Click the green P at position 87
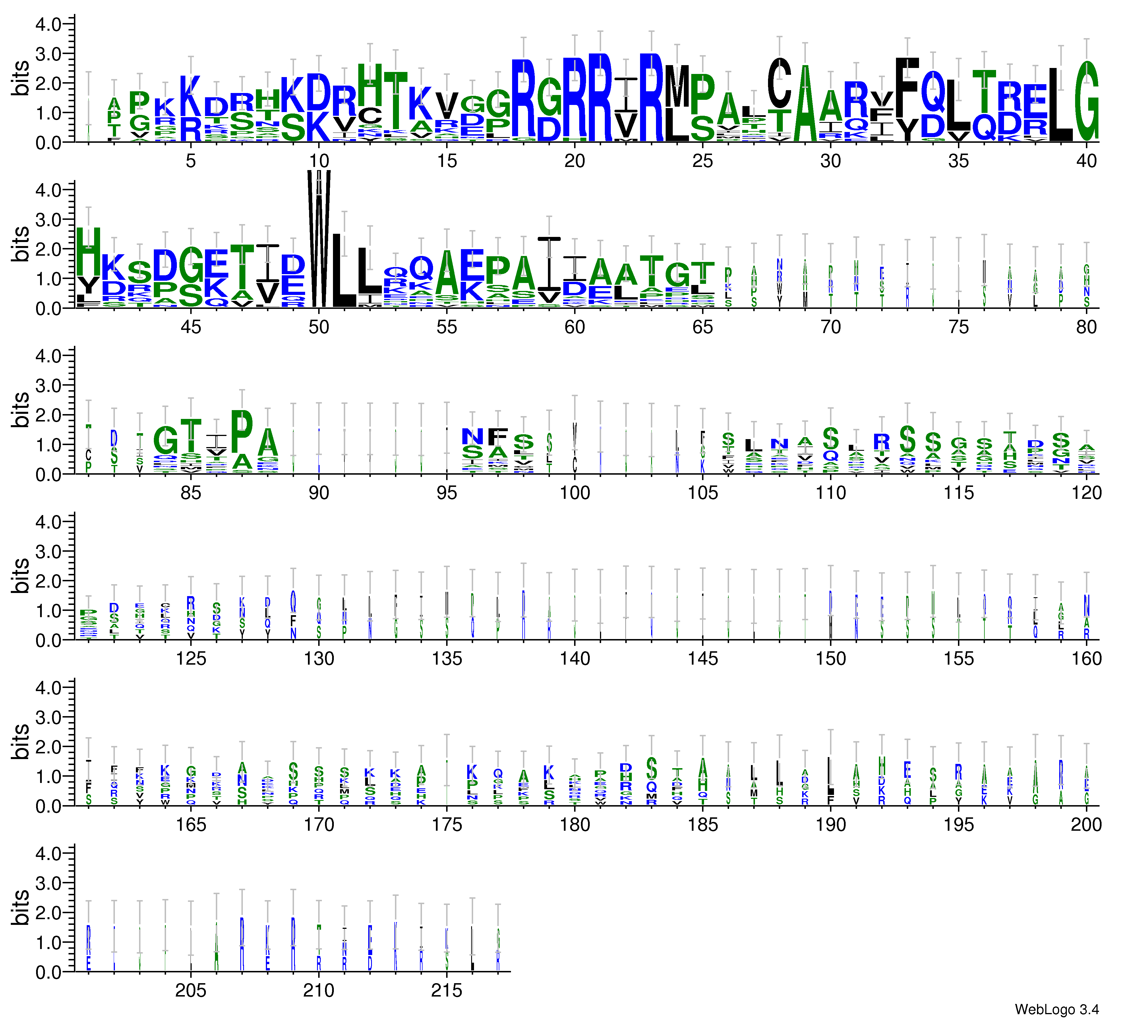Image resolution: width=1128 pixels, height=1019 pixels. 242,431
